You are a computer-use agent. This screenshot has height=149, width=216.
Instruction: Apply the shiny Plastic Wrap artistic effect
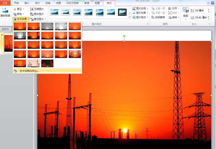point(75,54)
